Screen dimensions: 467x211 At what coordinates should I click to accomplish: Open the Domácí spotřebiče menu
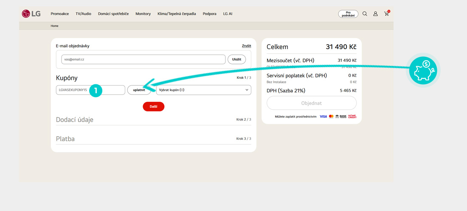[113, 14]
